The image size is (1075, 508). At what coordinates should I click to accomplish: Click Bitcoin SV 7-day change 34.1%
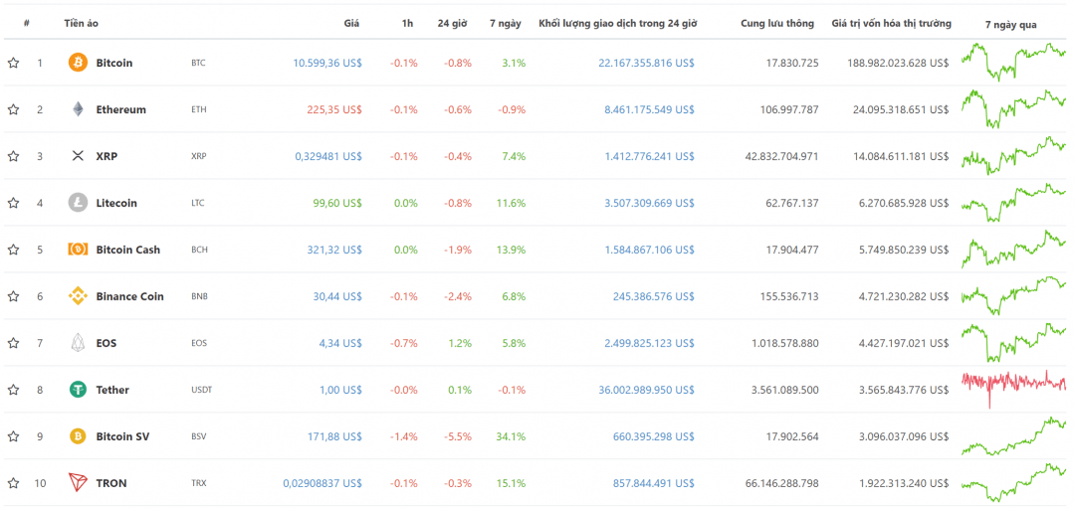coord(513,436)
